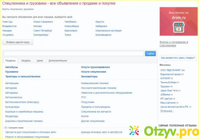Image resolution: width=199 pixels, height=139 pixels.
Task: Expand the 'Остальные...' shops list
Action: click(x=167, y=111)
